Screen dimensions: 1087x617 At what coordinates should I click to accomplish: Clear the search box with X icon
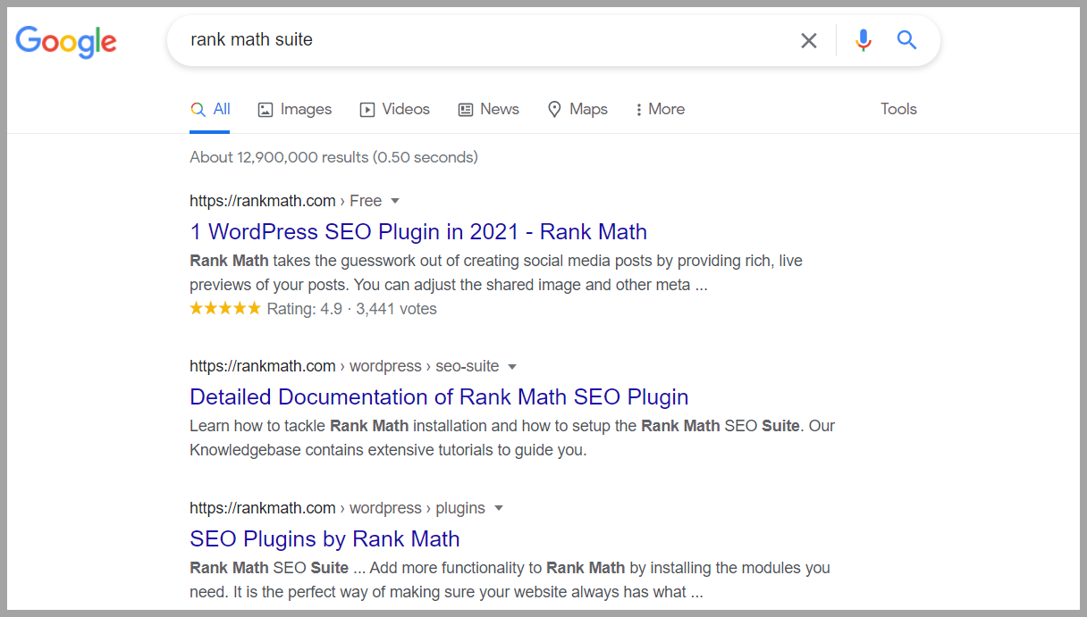[808, 40]
